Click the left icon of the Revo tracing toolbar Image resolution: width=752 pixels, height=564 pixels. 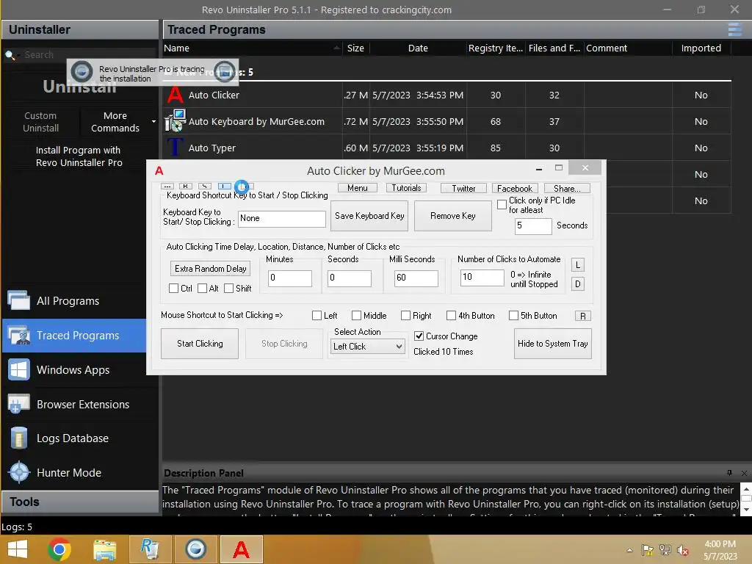point(82,71)
